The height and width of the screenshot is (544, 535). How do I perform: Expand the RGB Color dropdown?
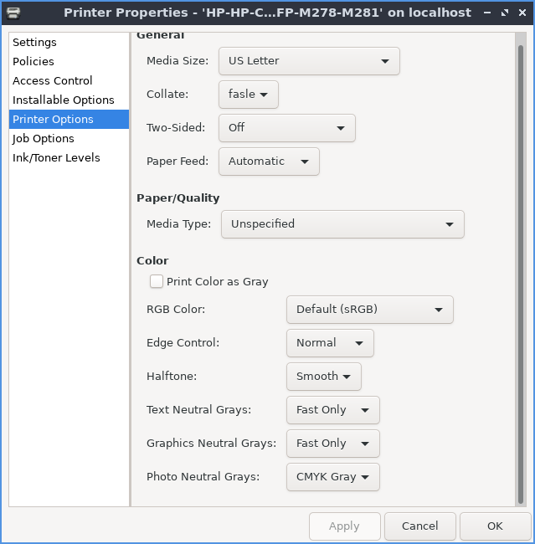369,310
